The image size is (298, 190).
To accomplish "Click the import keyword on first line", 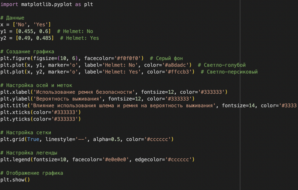I will (9, 4).
